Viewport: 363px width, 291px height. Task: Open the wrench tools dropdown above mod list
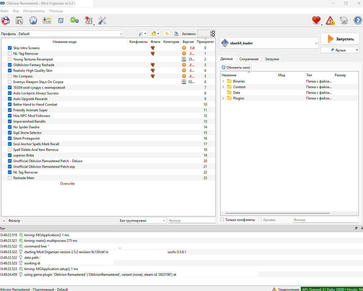pos(142,34)
